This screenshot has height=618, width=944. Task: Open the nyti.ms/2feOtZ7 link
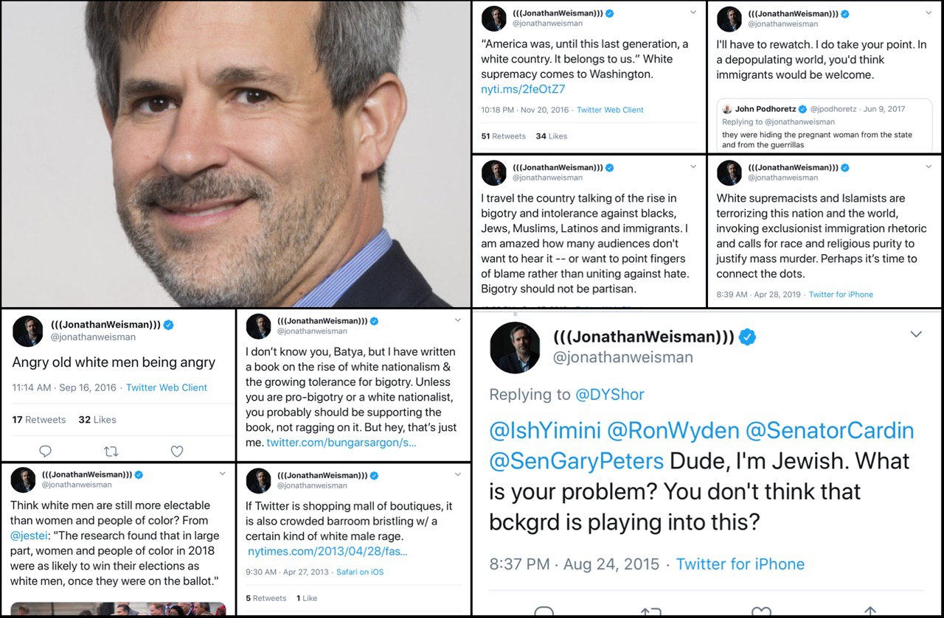[x=523, y=89]
